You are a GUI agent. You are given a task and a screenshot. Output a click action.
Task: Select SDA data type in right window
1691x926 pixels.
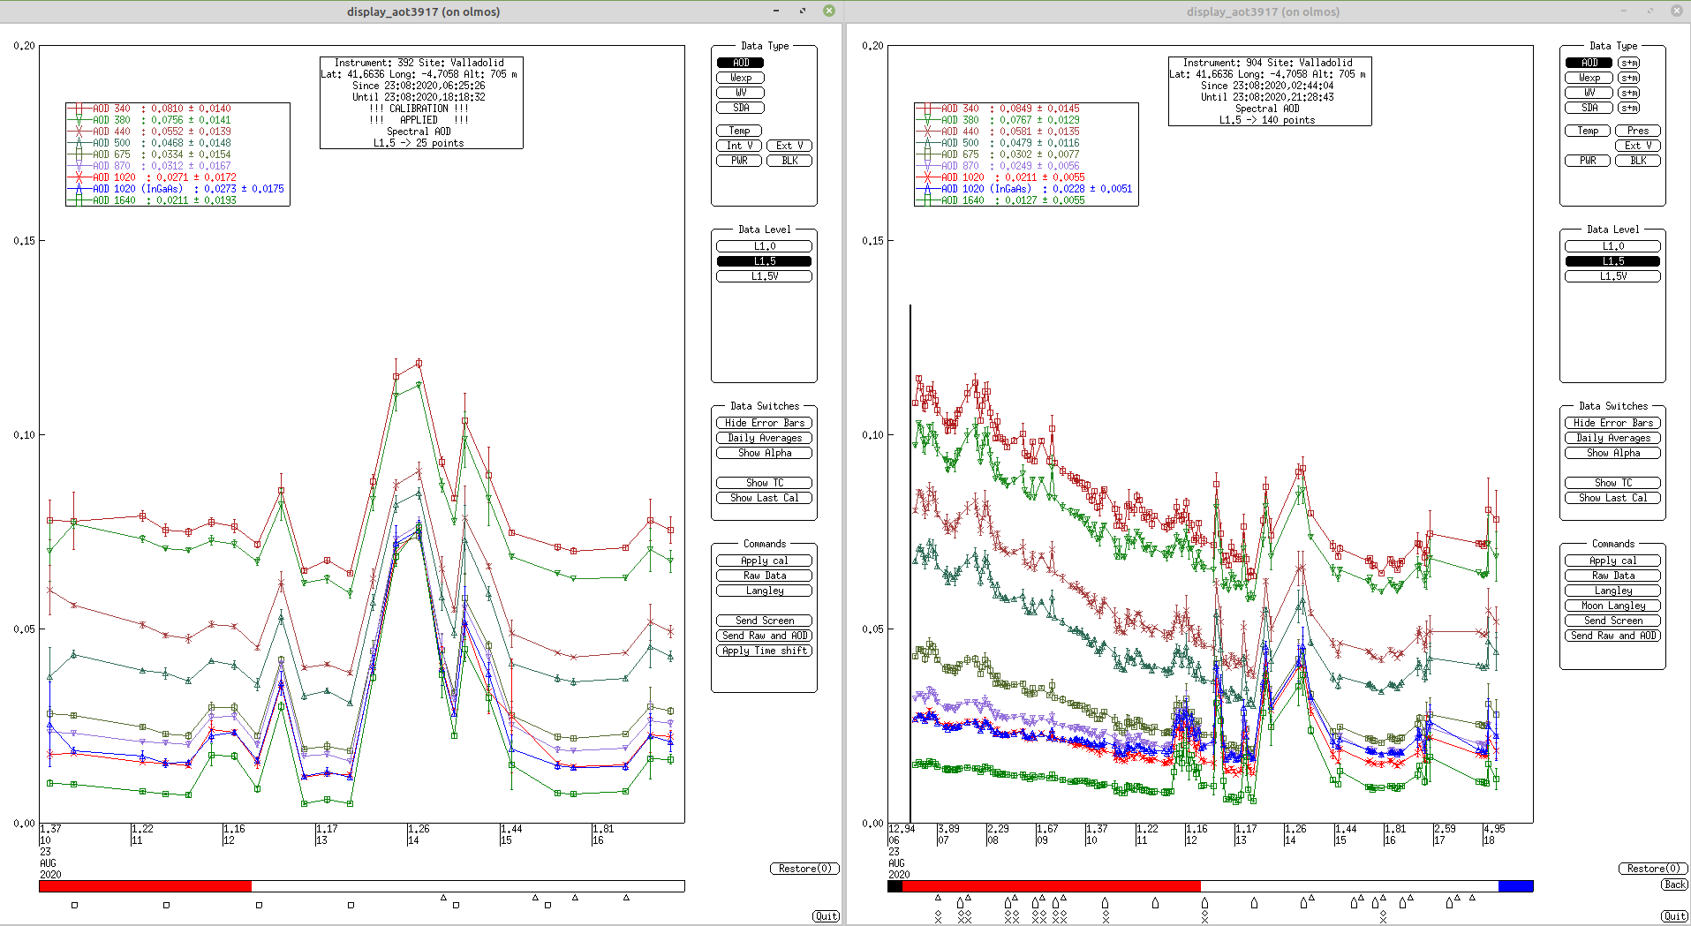(x=1589, y=108)
